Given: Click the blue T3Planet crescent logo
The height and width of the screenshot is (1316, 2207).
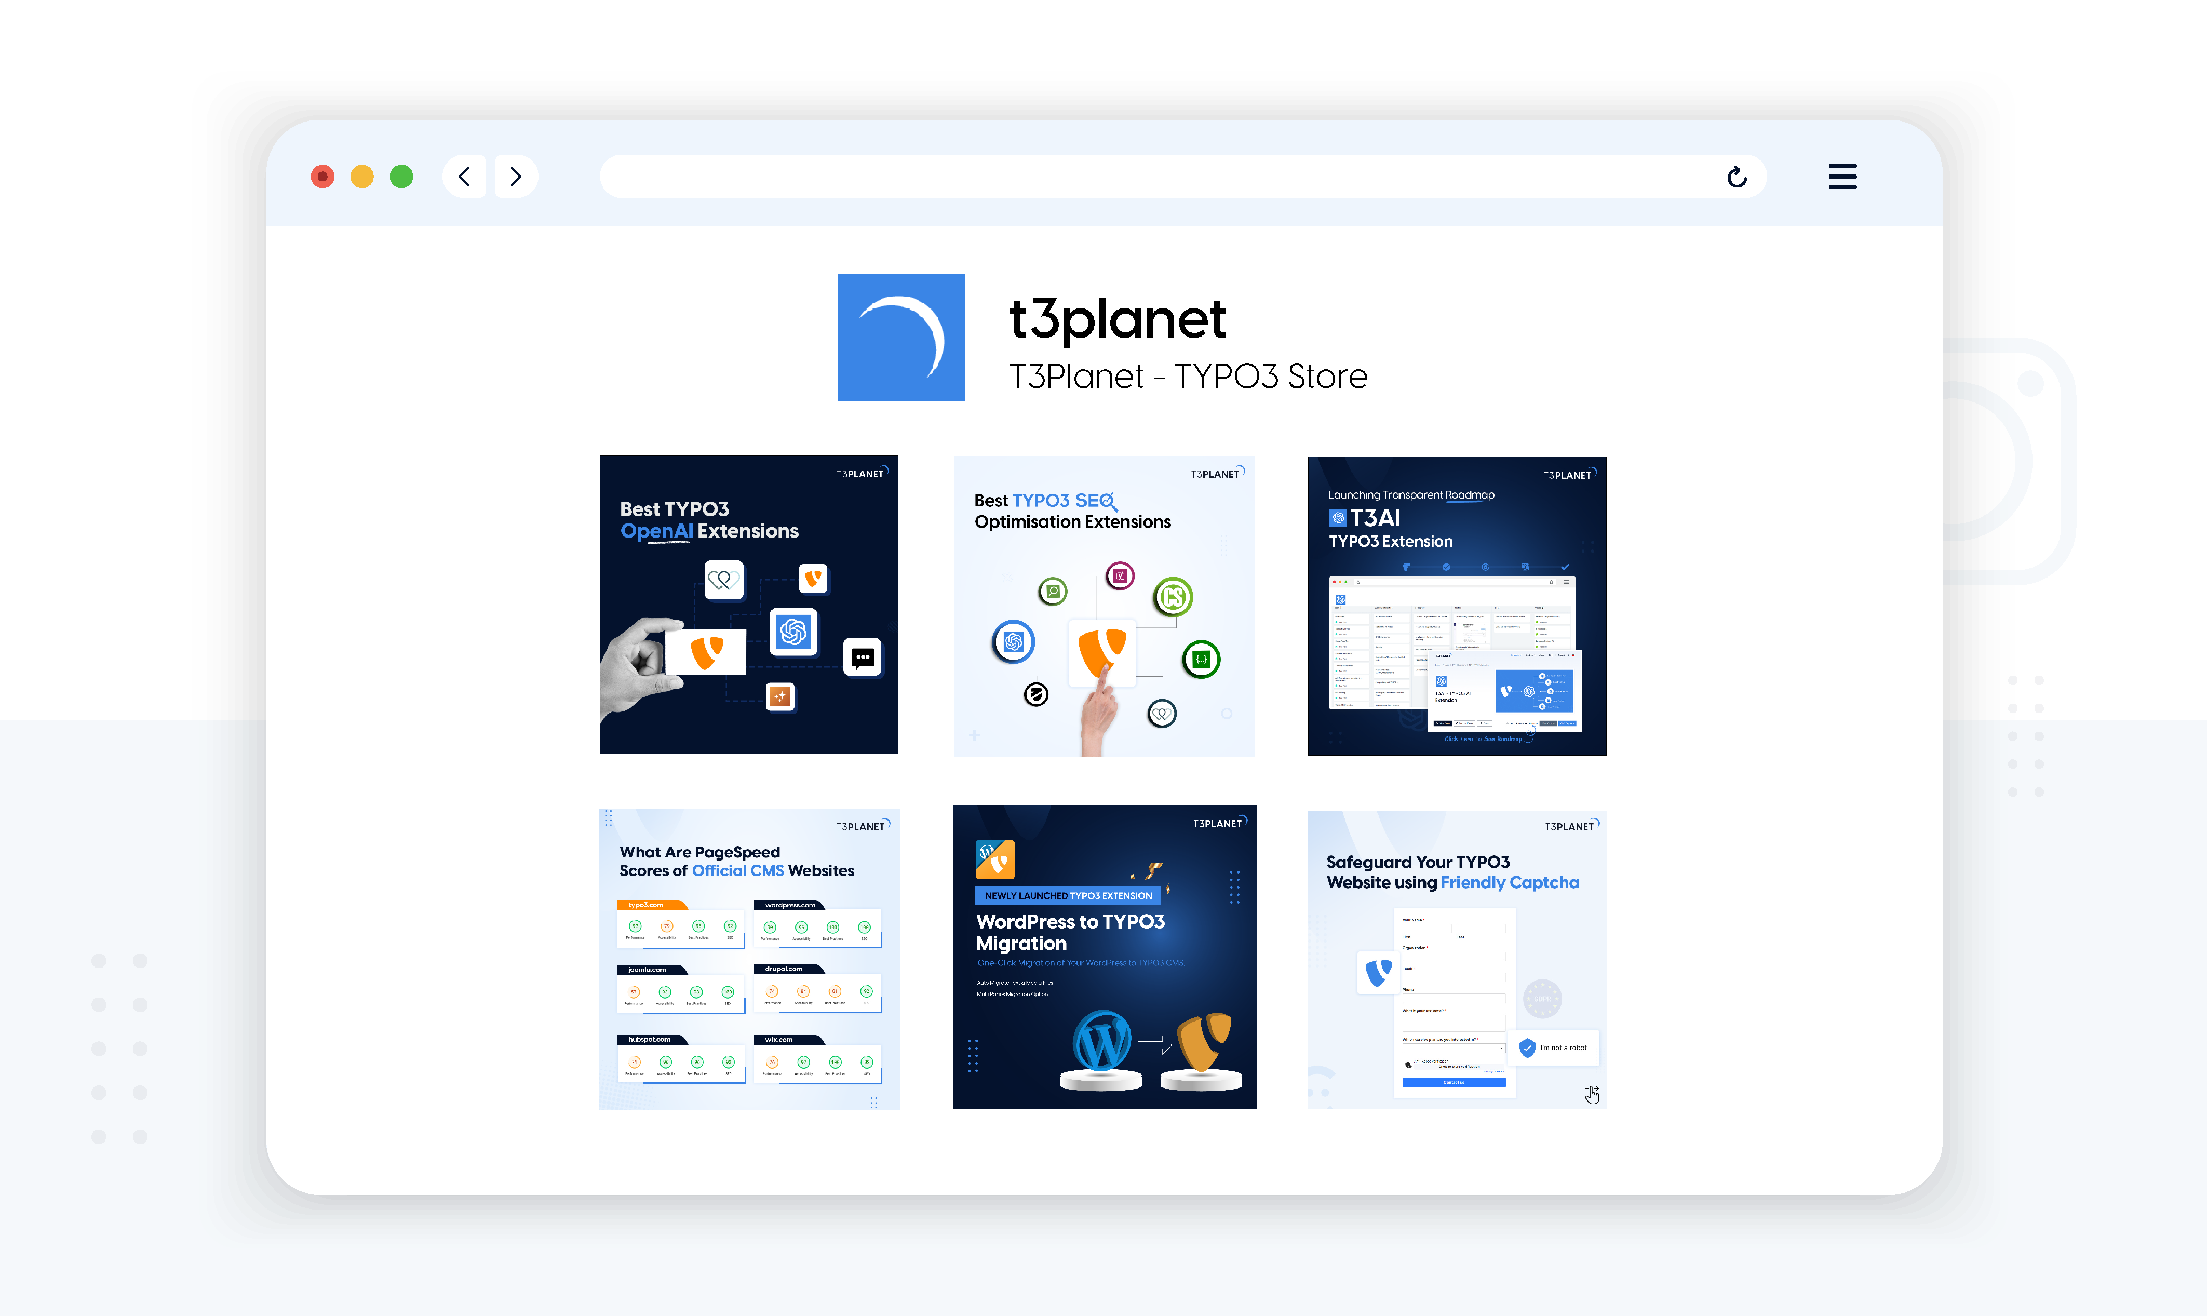Looking at the screenshot, I should click(901, 337).
